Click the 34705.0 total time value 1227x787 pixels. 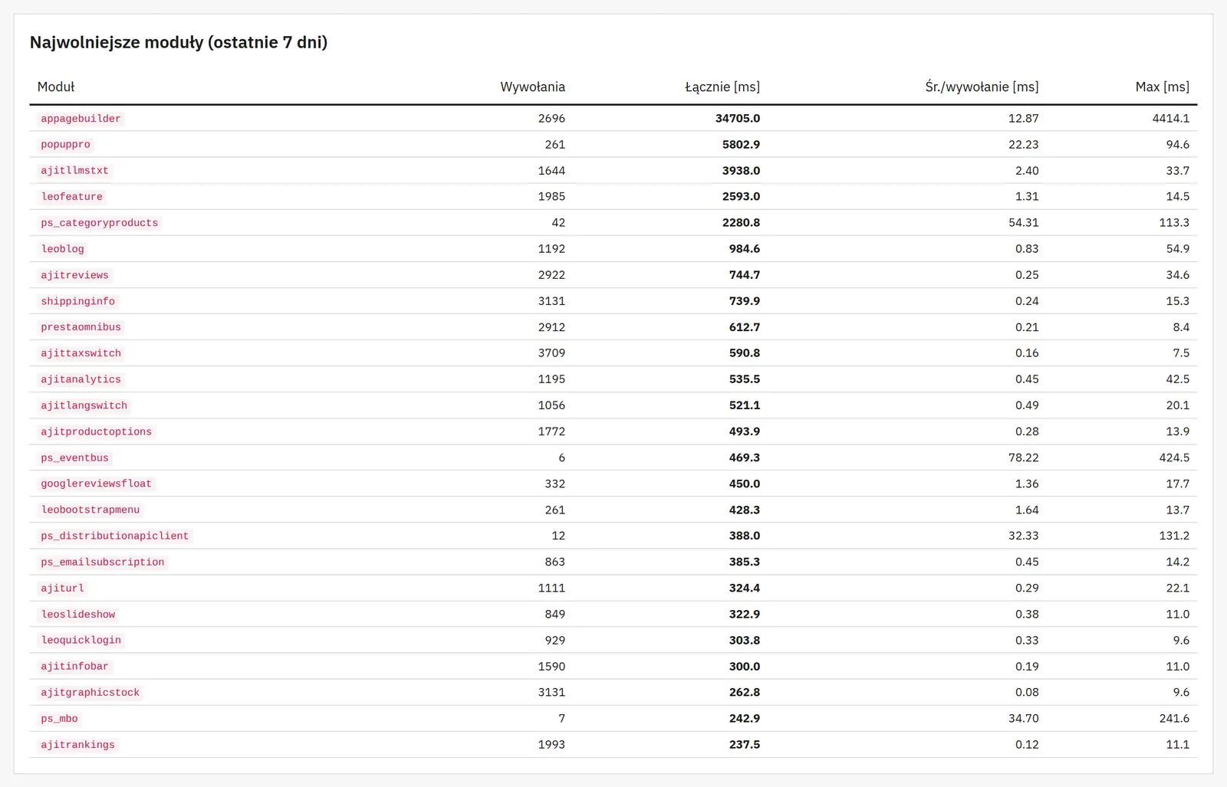(x=738, y=119)
